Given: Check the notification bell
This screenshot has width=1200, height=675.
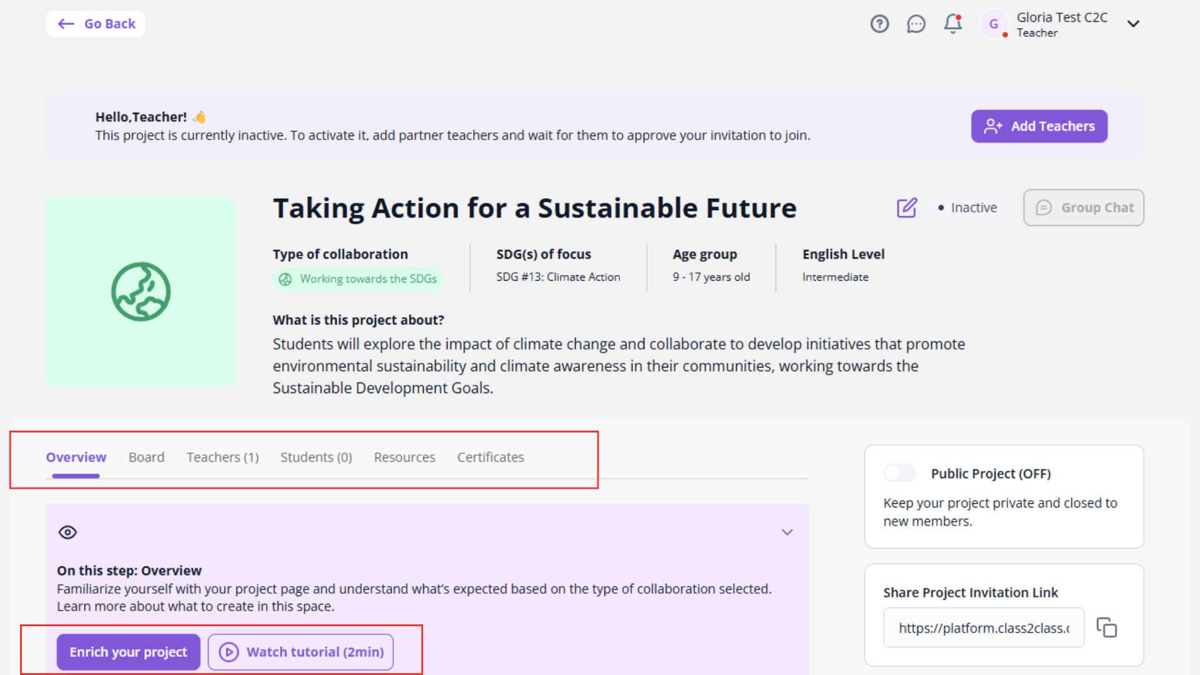Looking at the screenshot, I should (952, 24).
